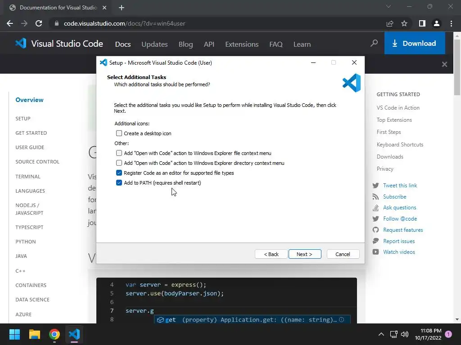The width and height of the screenshot is (461, 345).
Task: Uncheck Register Code as an editor option
Action: [x=119, y=173]
